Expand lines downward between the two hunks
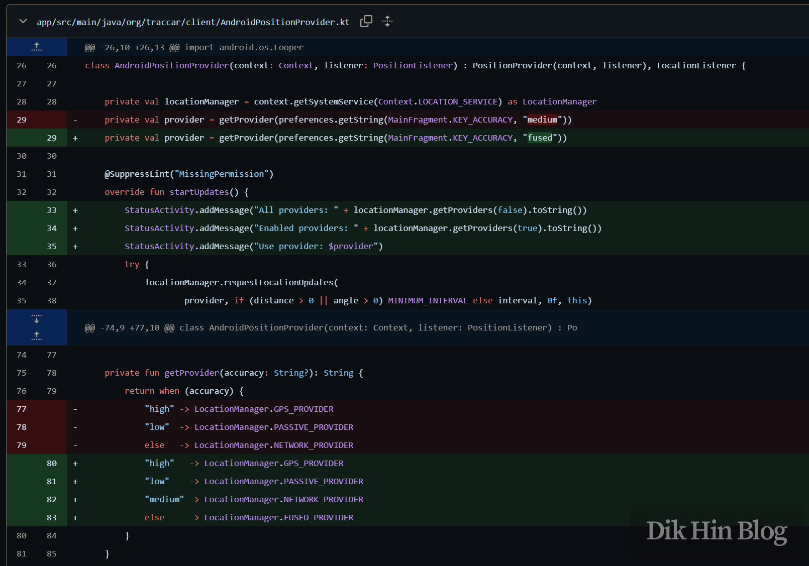Image resolution: width=809 pixels, height=566 pixels. click(x=36, y=318)
